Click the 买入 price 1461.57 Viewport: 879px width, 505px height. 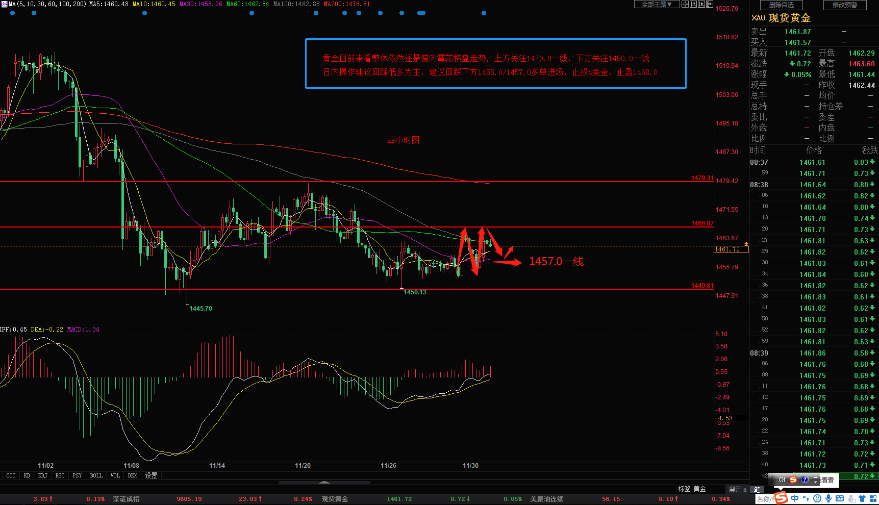(798, 42)
